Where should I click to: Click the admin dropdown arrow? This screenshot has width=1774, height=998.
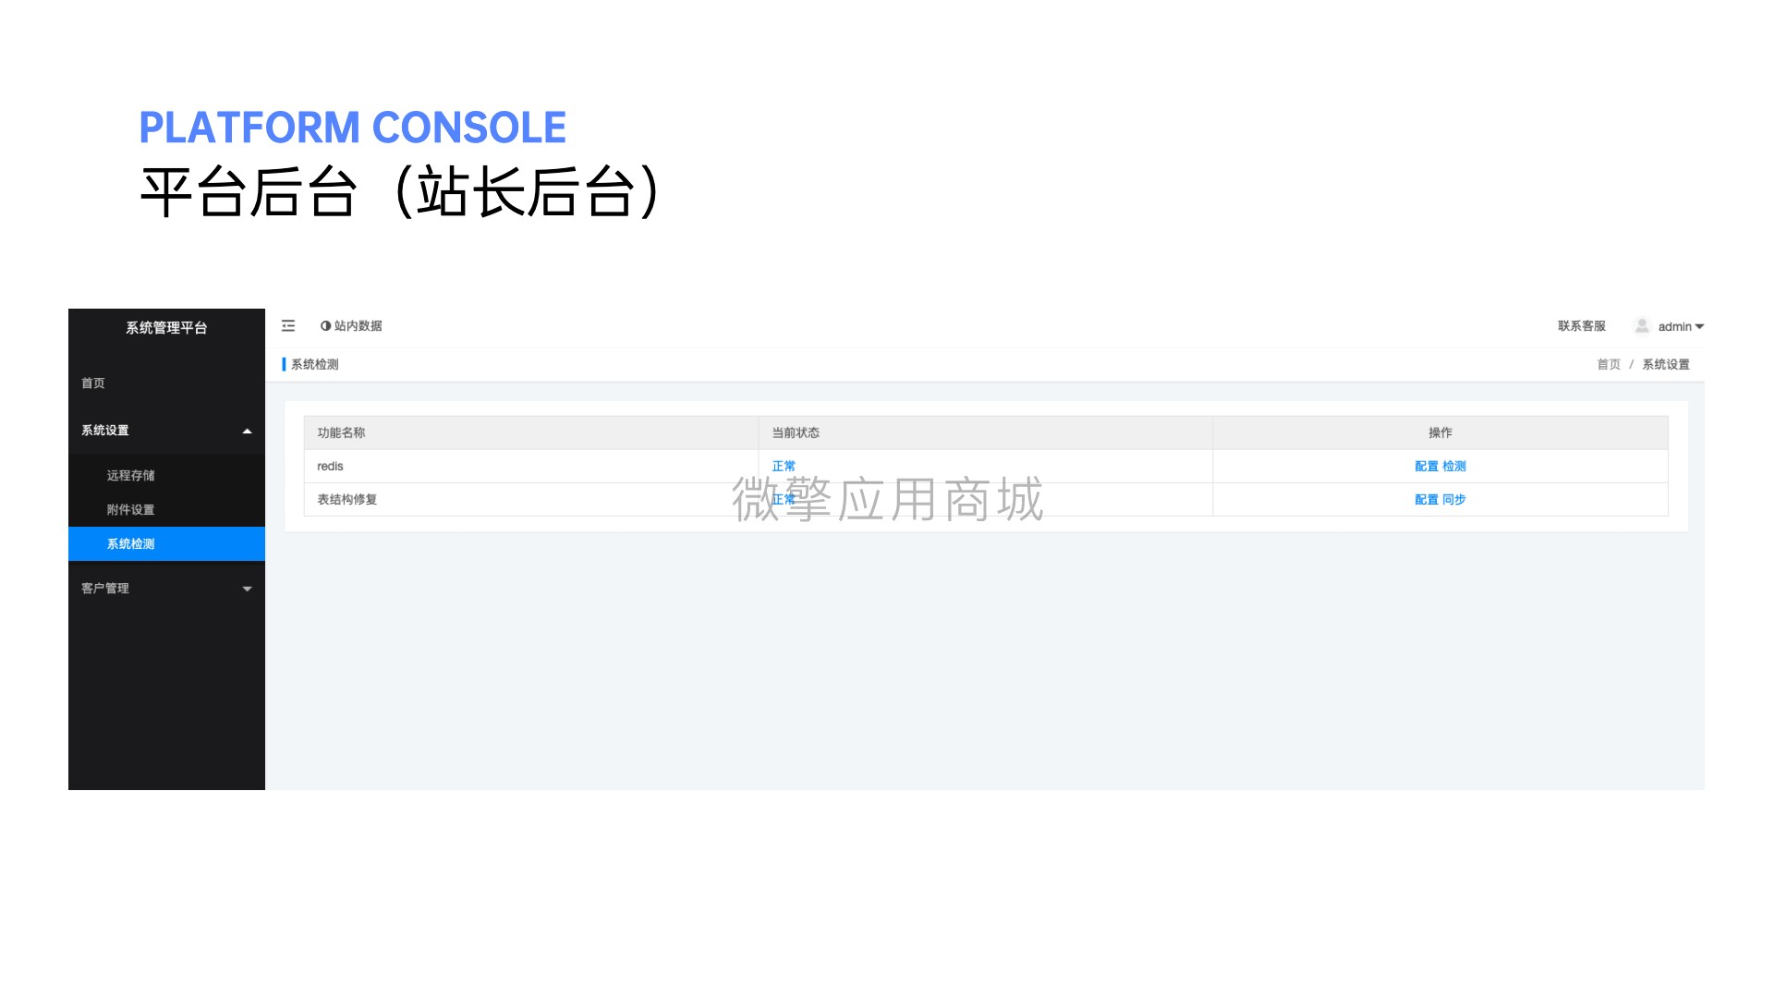coord(1704,325)
